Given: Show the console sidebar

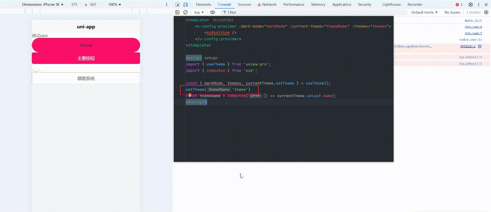Looking at the screenshot, I should click(177, 12).
